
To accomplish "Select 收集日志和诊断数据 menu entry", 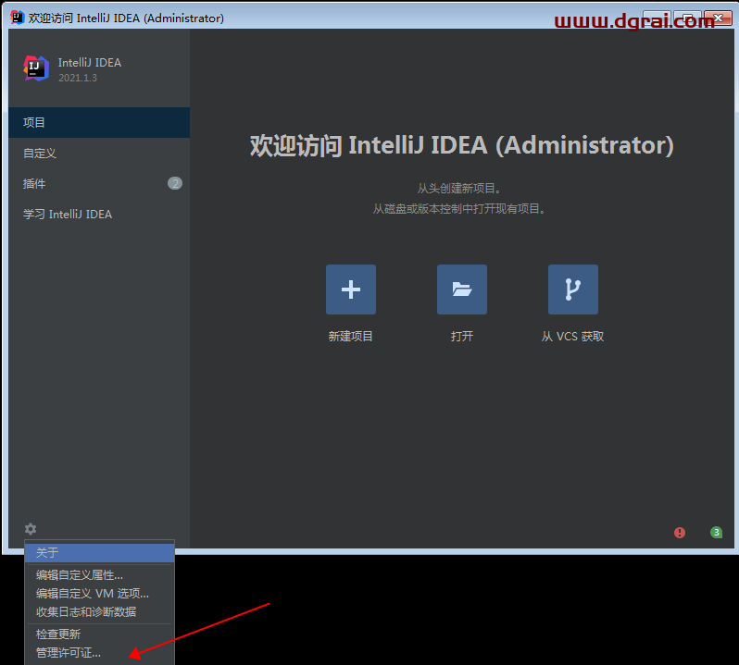I will [x=100, y=612].
